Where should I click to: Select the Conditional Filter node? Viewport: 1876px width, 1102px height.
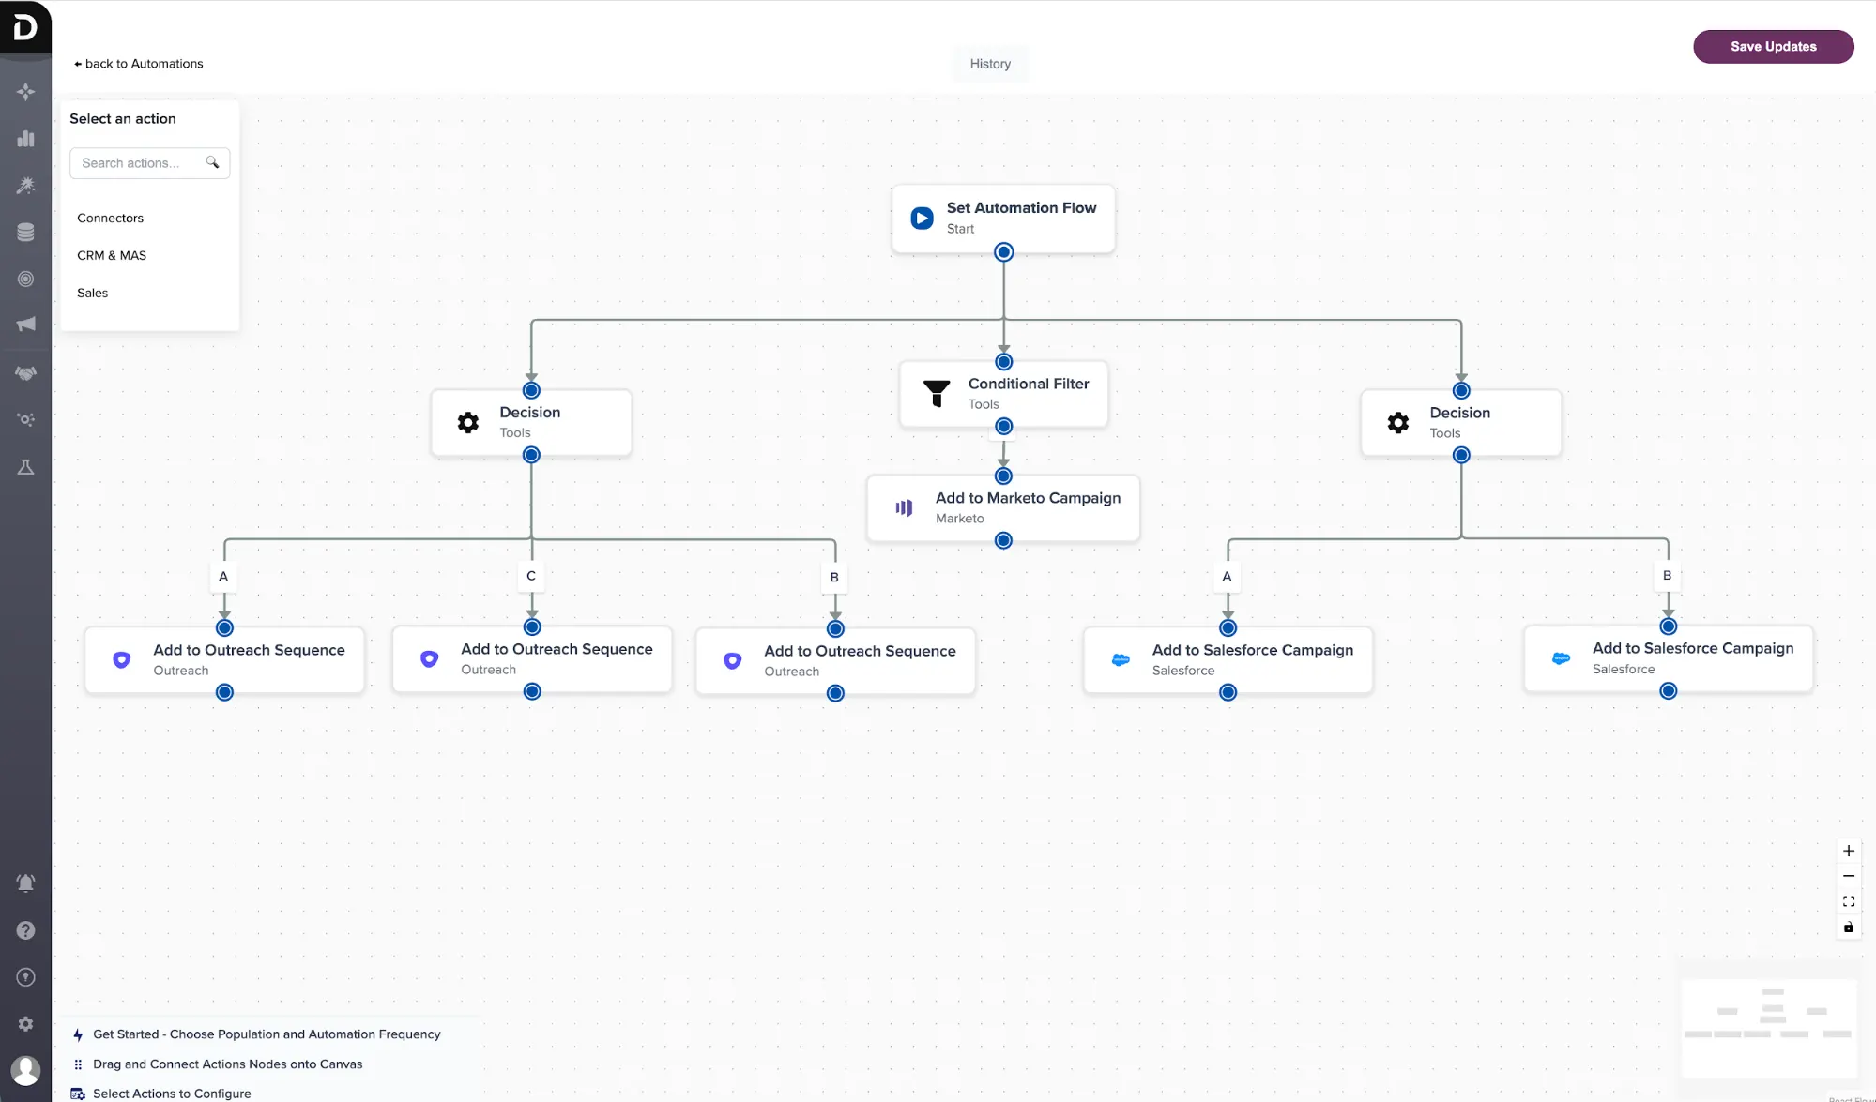click(x=1003, y=394)
